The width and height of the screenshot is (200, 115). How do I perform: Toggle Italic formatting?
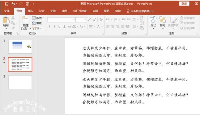[54, 27]
